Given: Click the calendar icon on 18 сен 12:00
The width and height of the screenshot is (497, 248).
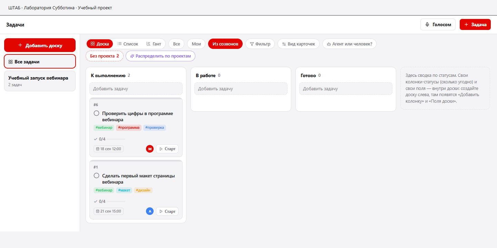Looking at the screenshot, I should tap(97, 149).
